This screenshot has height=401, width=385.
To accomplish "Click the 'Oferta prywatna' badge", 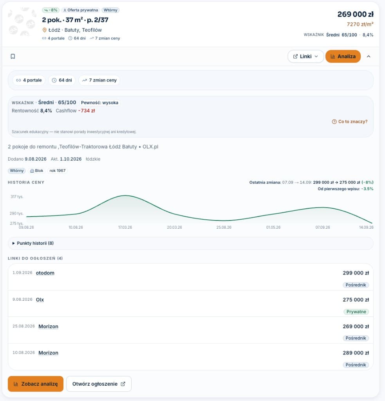I will (81, 10).
